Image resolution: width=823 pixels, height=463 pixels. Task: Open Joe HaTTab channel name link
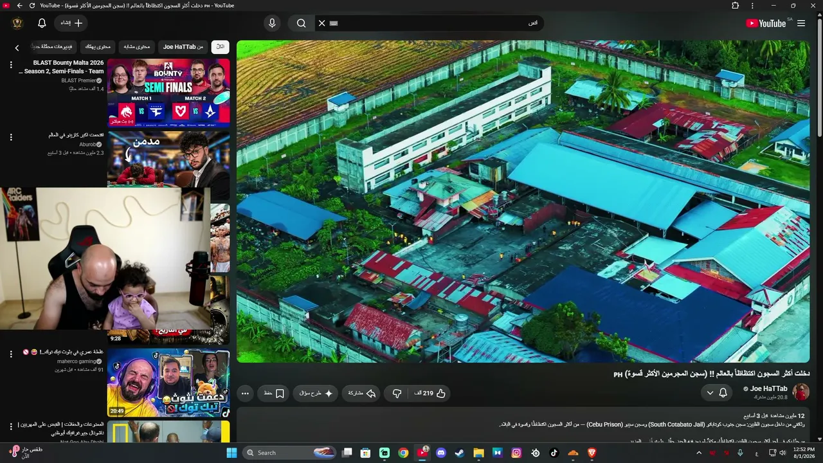point(769,388)
